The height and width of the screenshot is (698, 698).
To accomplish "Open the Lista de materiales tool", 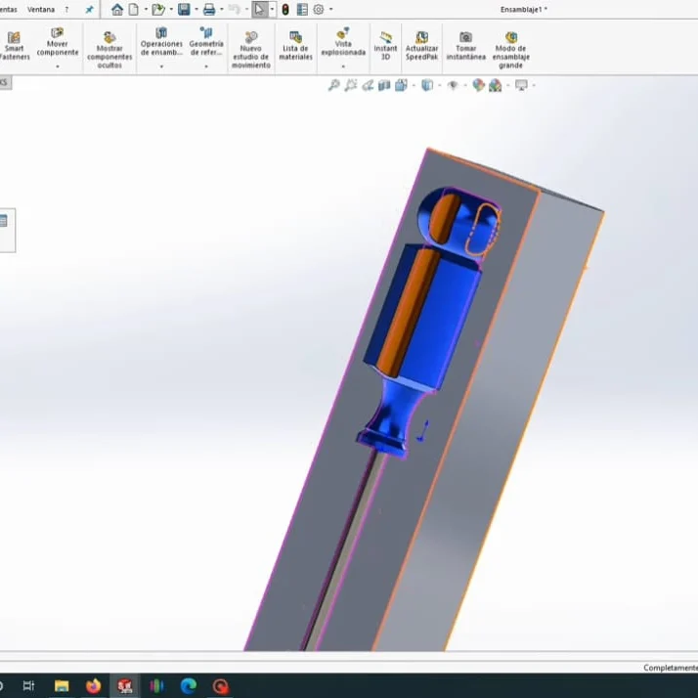I will click(295, 45).
